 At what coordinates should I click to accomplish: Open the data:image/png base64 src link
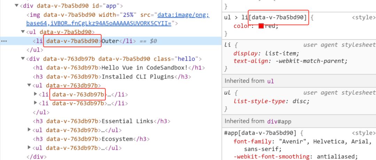(x=182, y=15)
